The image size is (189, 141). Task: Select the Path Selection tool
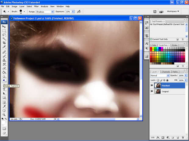point(4,93)
